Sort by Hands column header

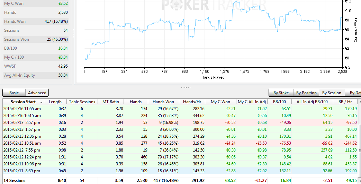pos(136,102)
